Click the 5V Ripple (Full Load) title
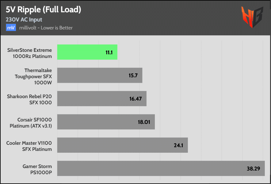Image resolution: width=271 pixels, height=184 pixels. [x=44, y=10]
